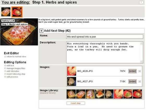Select 'edit fotonotes' editing option

13,71
